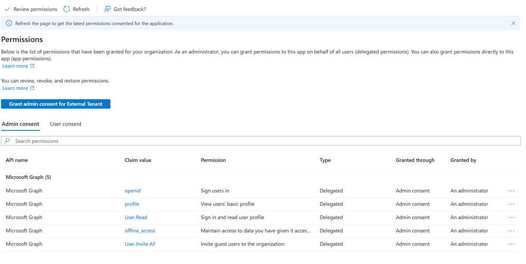
Task: Open the first Learn more link
Action: point(15,66)
